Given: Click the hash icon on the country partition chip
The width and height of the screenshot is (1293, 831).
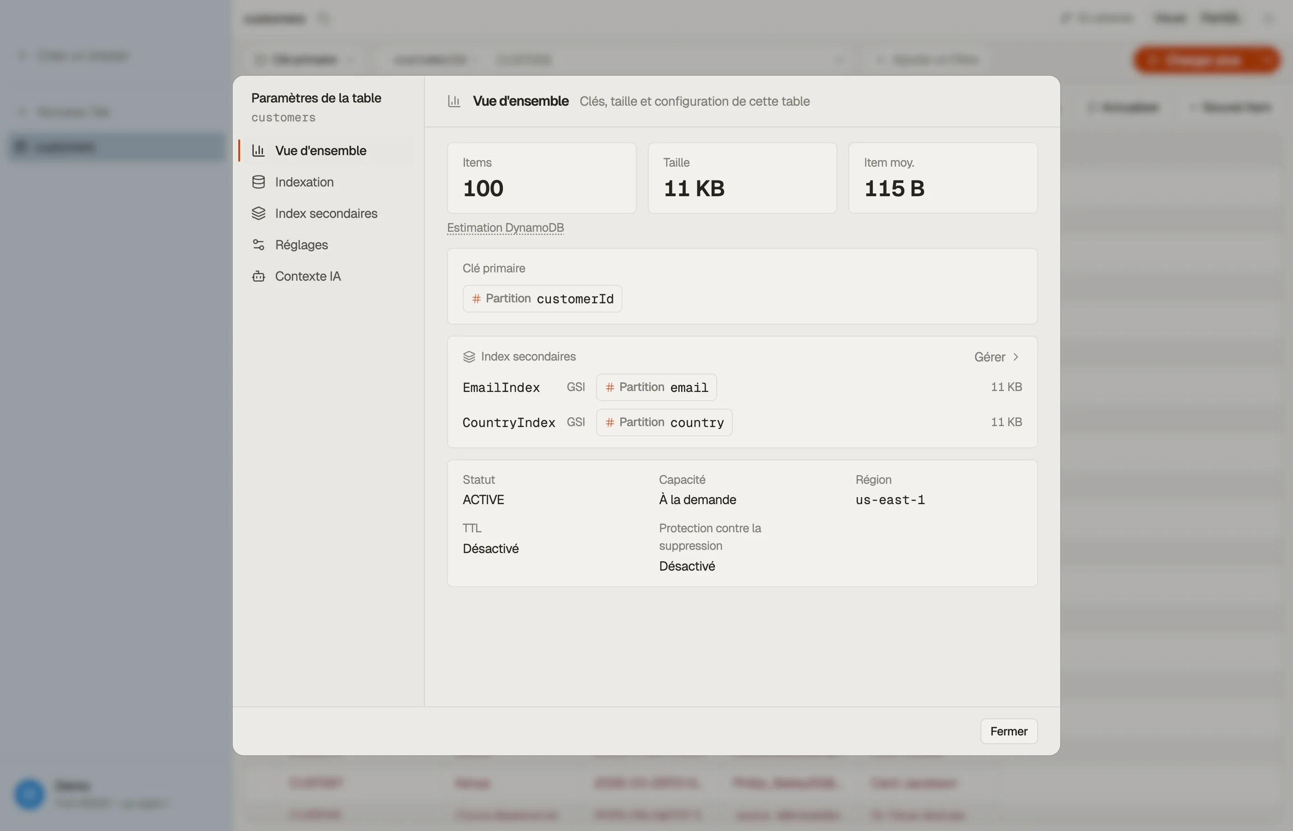Looking at the screenshot, I should [x=610, y=422].
